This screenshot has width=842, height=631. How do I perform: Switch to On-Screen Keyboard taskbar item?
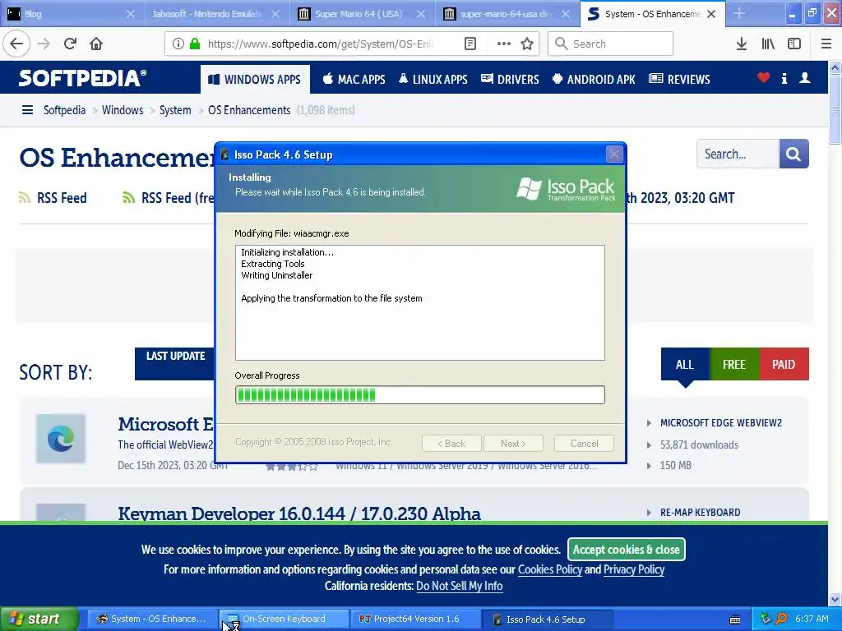284,619
